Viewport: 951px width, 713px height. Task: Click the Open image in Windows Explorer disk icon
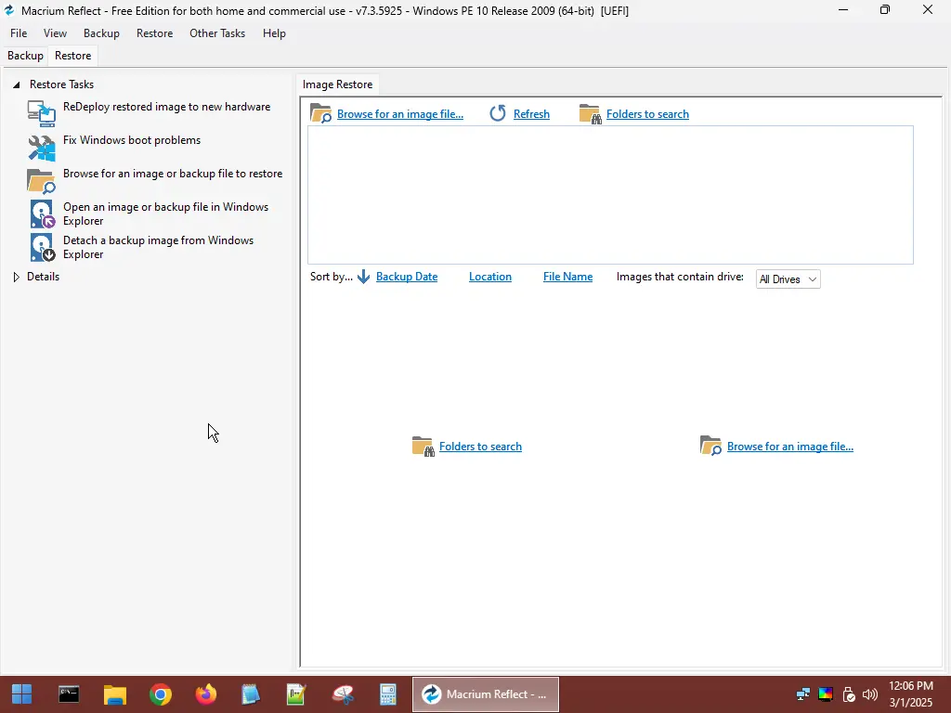point(43,214)
